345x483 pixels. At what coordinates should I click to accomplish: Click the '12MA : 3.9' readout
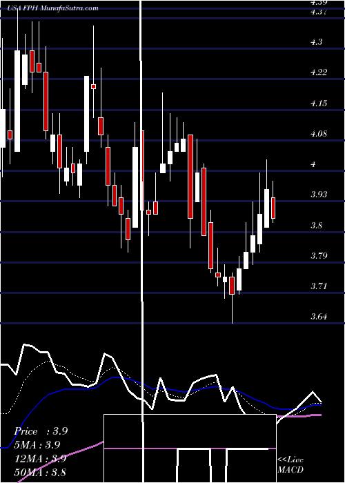(x=40, y=458)
